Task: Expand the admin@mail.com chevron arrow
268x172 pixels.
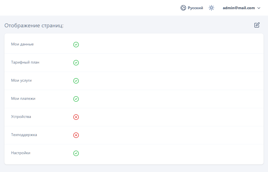Action: tap(259, 8)
